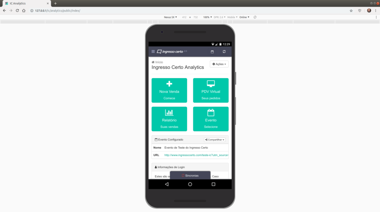Click the device height field 732
380x212 pixels.
[x=196, y=17]
